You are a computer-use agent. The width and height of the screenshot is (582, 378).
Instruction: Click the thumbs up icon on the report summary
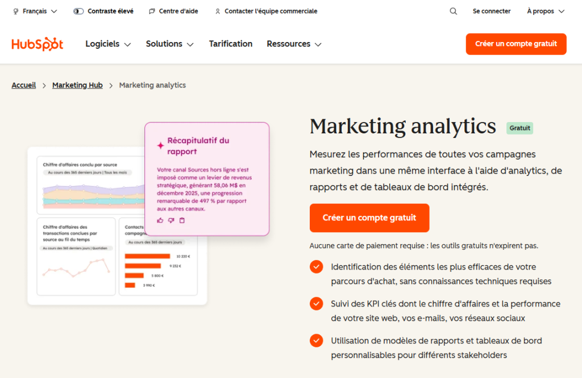coord(160,220)
